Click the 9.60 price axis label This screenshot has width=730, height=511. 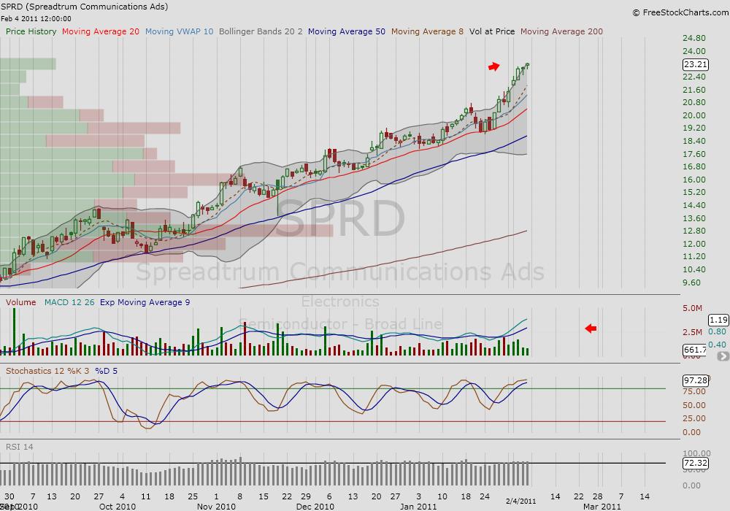click(x=692, y=283)
